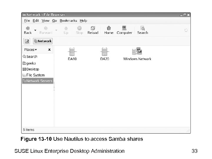Select the DA10 server icon
Screen dimensions: 212x159
(x=72, y=52)
